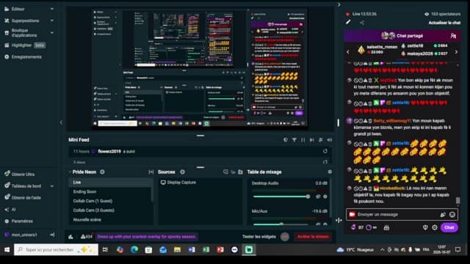Expand the Tableau de bord chevron

click(52, 186)
